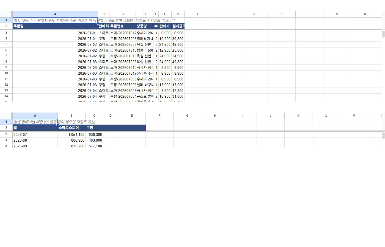
Task: Select the 상품명 header cell
Action: click(145, 26)
